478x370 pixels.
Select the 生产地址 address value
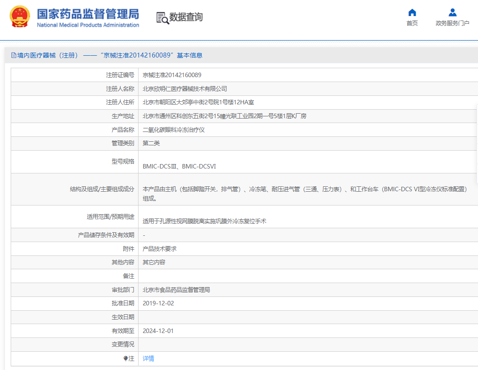click(x=225, y=116)
